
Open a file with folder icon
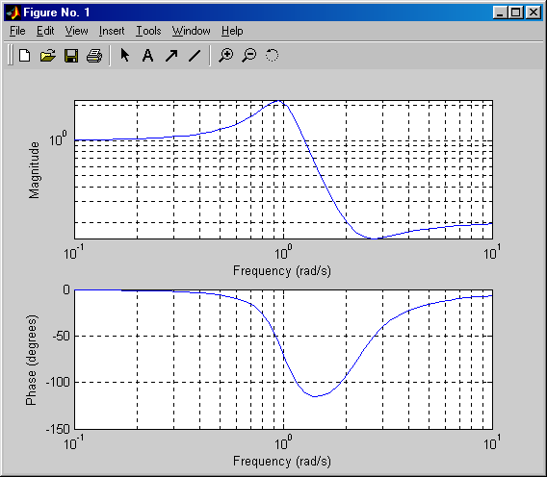48,56
